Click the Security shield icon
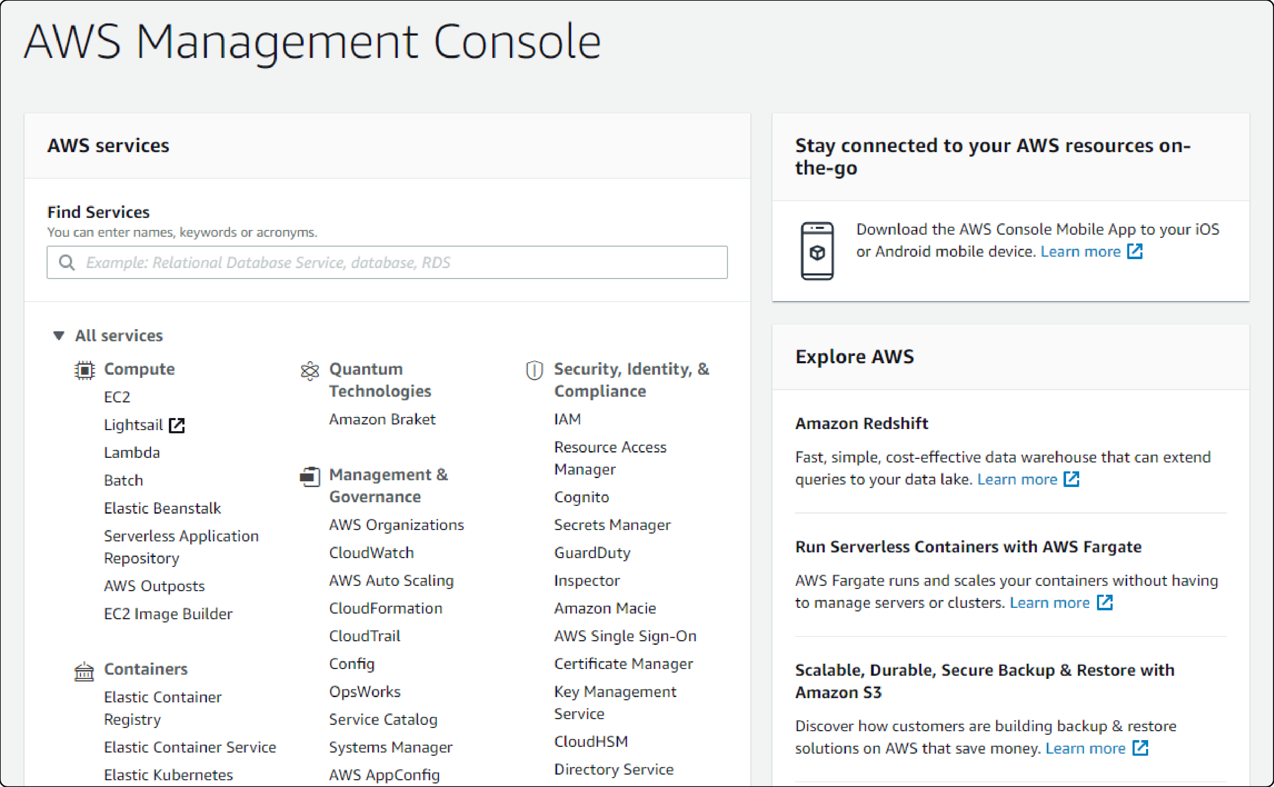 pos(535,370)
